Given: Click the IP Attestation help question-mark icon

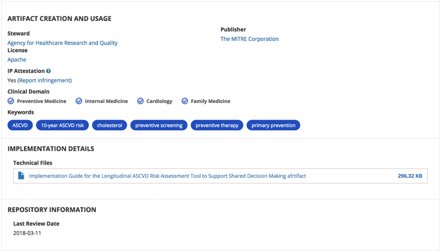Looking at the screenshot, I should tap(49, 71).
